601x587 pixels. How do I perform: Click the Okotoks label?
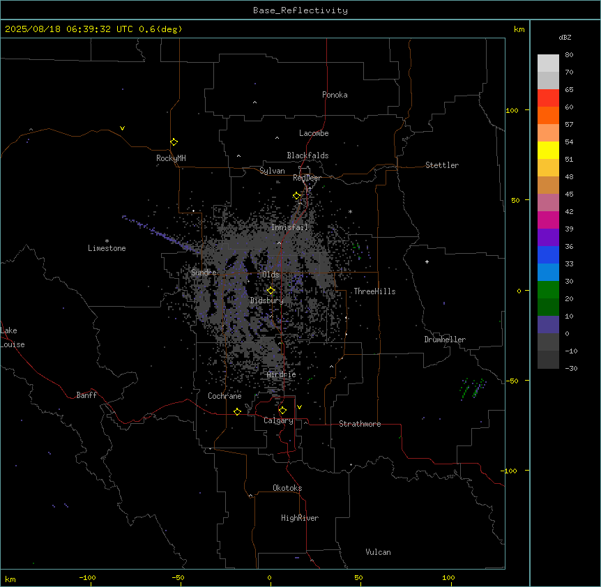pyautogui.click(x=287, y=488)
